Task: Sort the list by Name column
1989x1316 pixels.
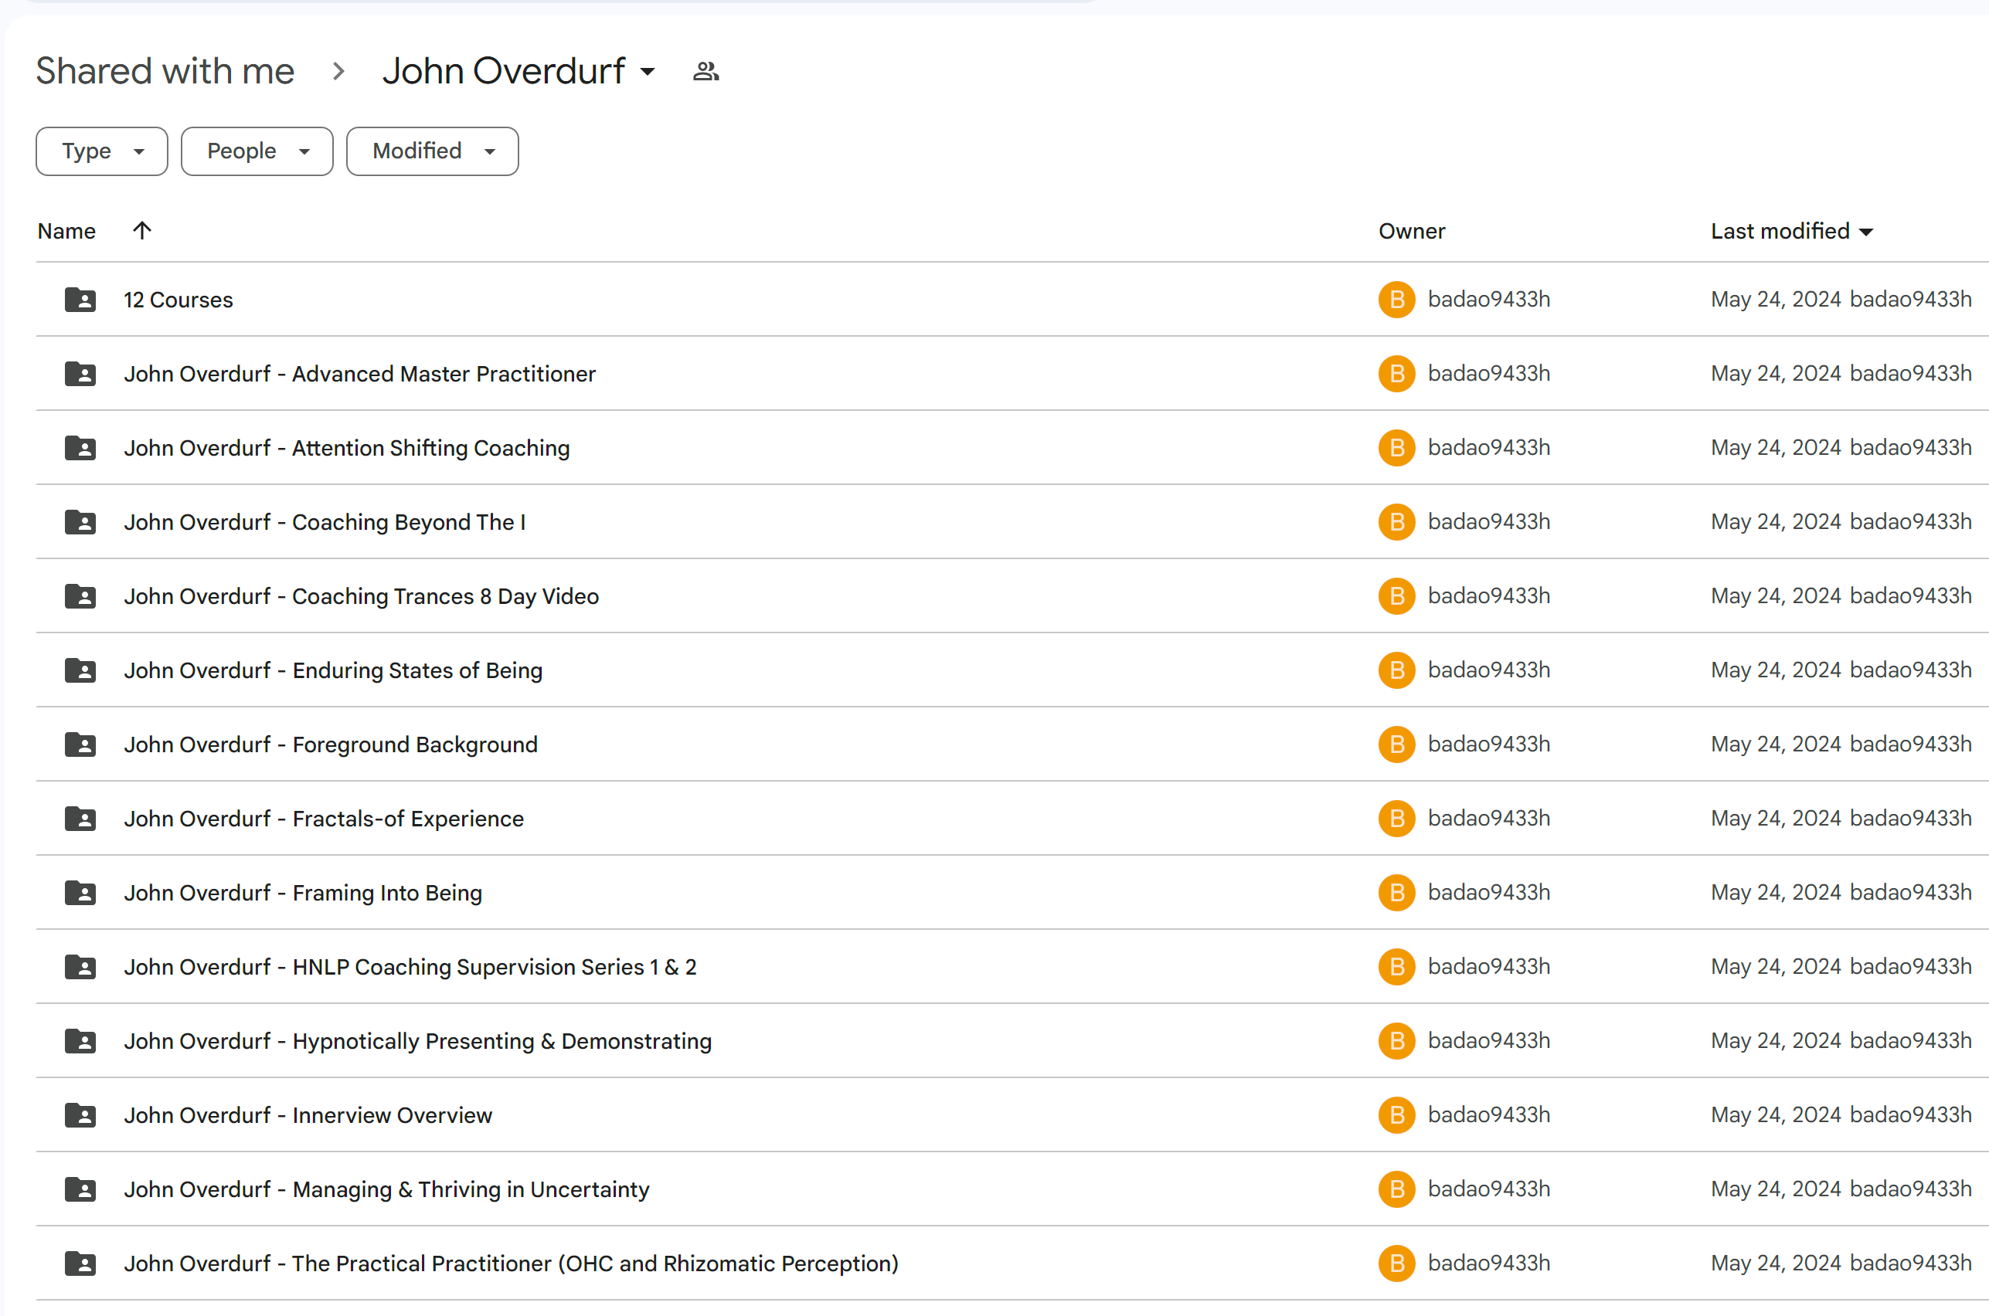Action: 66,231
